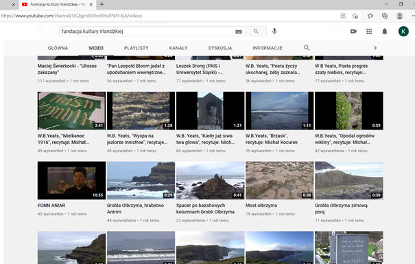The image size is (415, 264).
Task: Open video 'W B Yeats, Poeta pragnie szaty niebios'
Action: coord(341,69)
